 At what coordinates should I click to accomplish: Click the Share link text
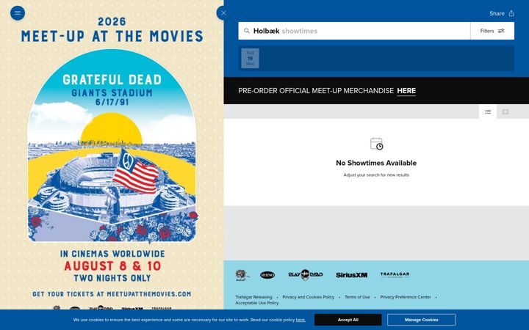point(497,13)
